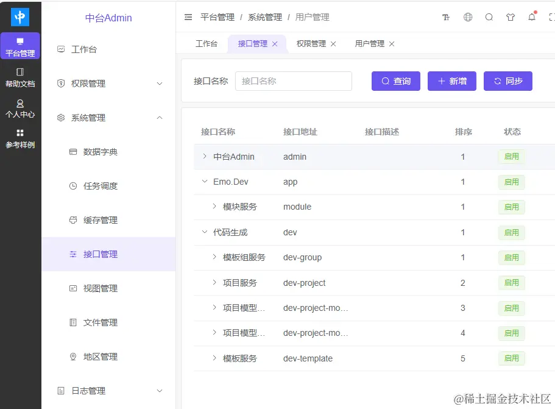
Task: Click the module address cell
Action: (297, 207)
